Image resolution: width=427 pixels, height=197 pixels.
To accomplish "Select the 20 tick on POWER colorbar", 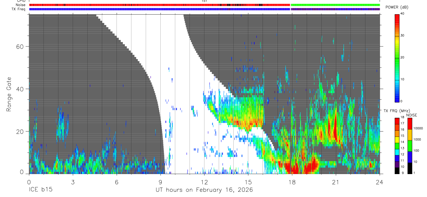I will point(402,58).
